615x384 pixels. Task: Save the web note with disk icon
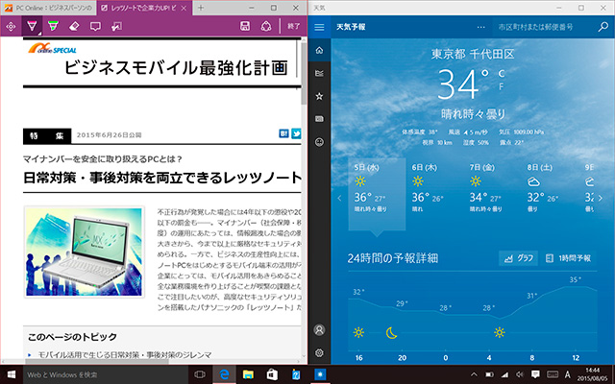click(x=245, y=26)
